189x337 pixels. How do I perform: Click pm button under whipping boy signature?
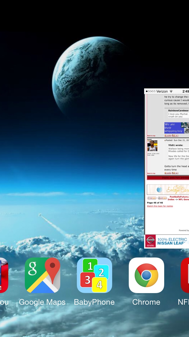175,136
